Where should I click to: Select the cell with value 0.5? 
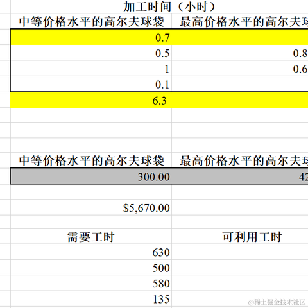tap(91, 53)
